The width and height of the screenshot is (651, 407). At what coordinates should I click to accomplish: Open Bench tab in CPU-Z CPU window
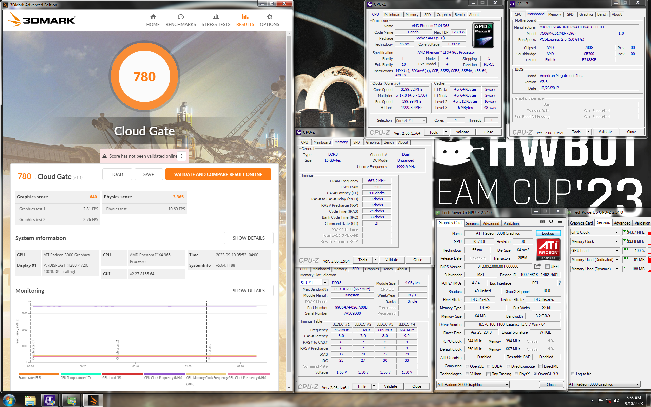(459, 15)
